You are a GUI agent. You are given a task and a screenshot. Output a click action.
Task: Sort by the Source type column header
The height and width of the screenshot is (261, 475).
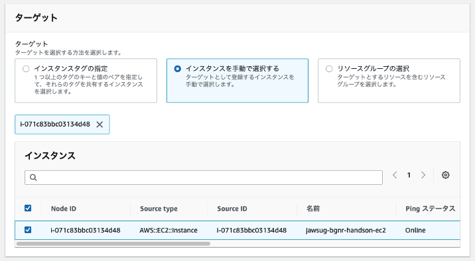tap(159, 209)
